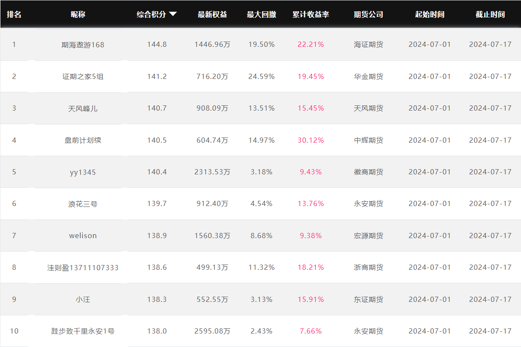
Task: Open trader 洼则盈13711107333 nickname
Action: click(x=83, y=267)
